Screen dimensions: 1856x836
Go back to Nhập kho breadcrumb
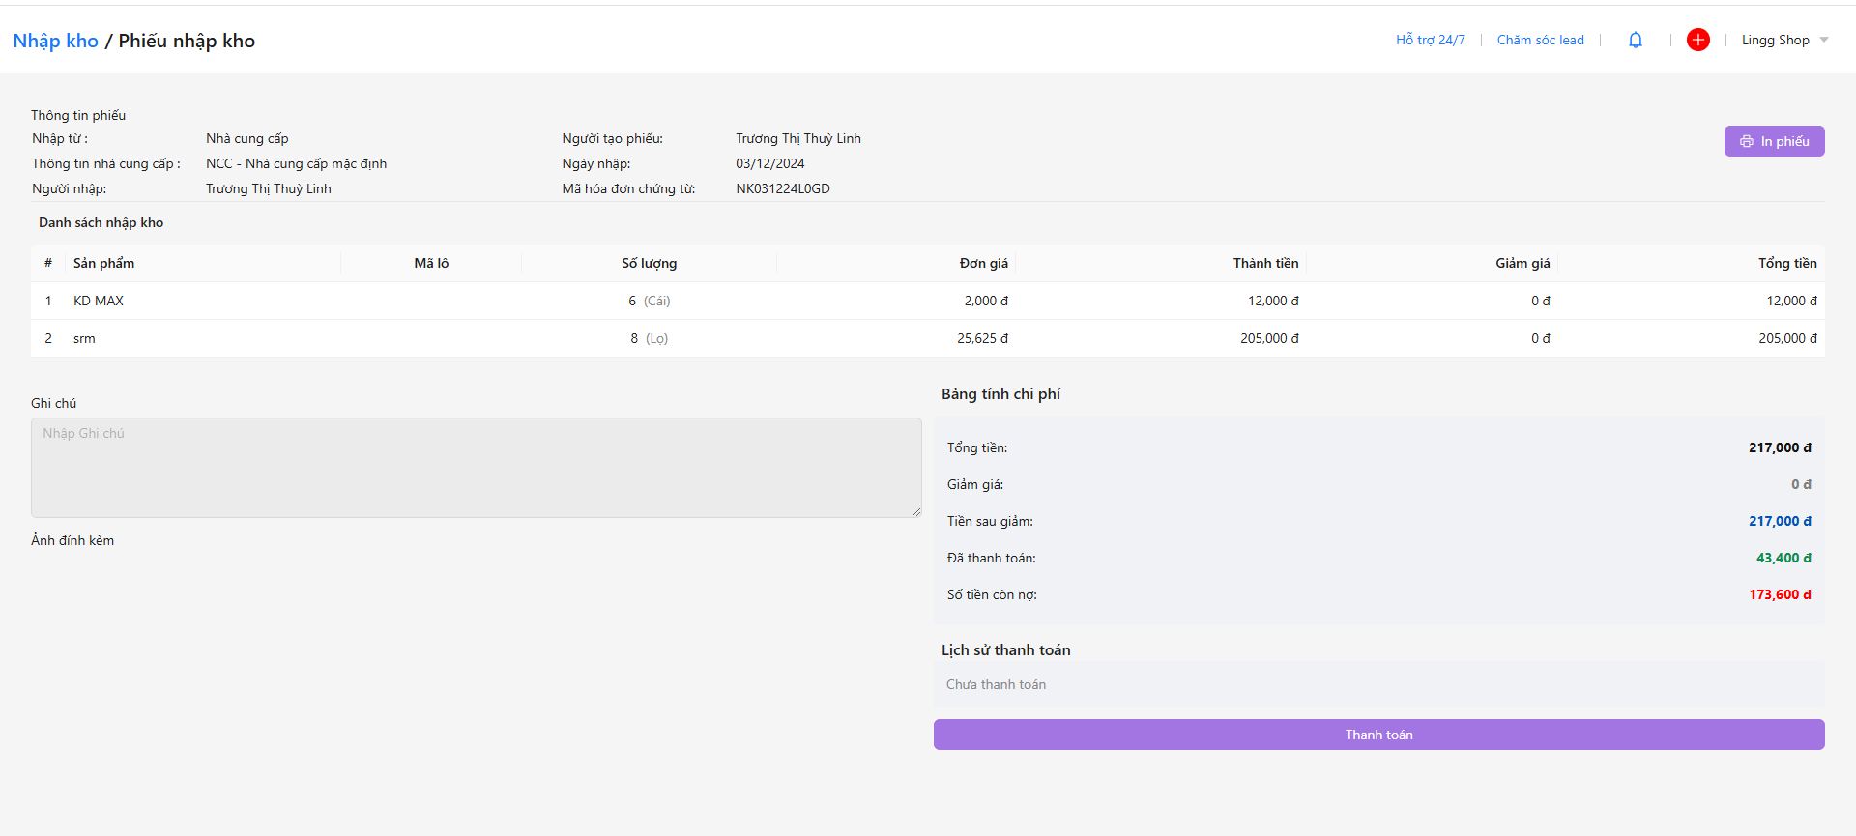coord(56,41)
